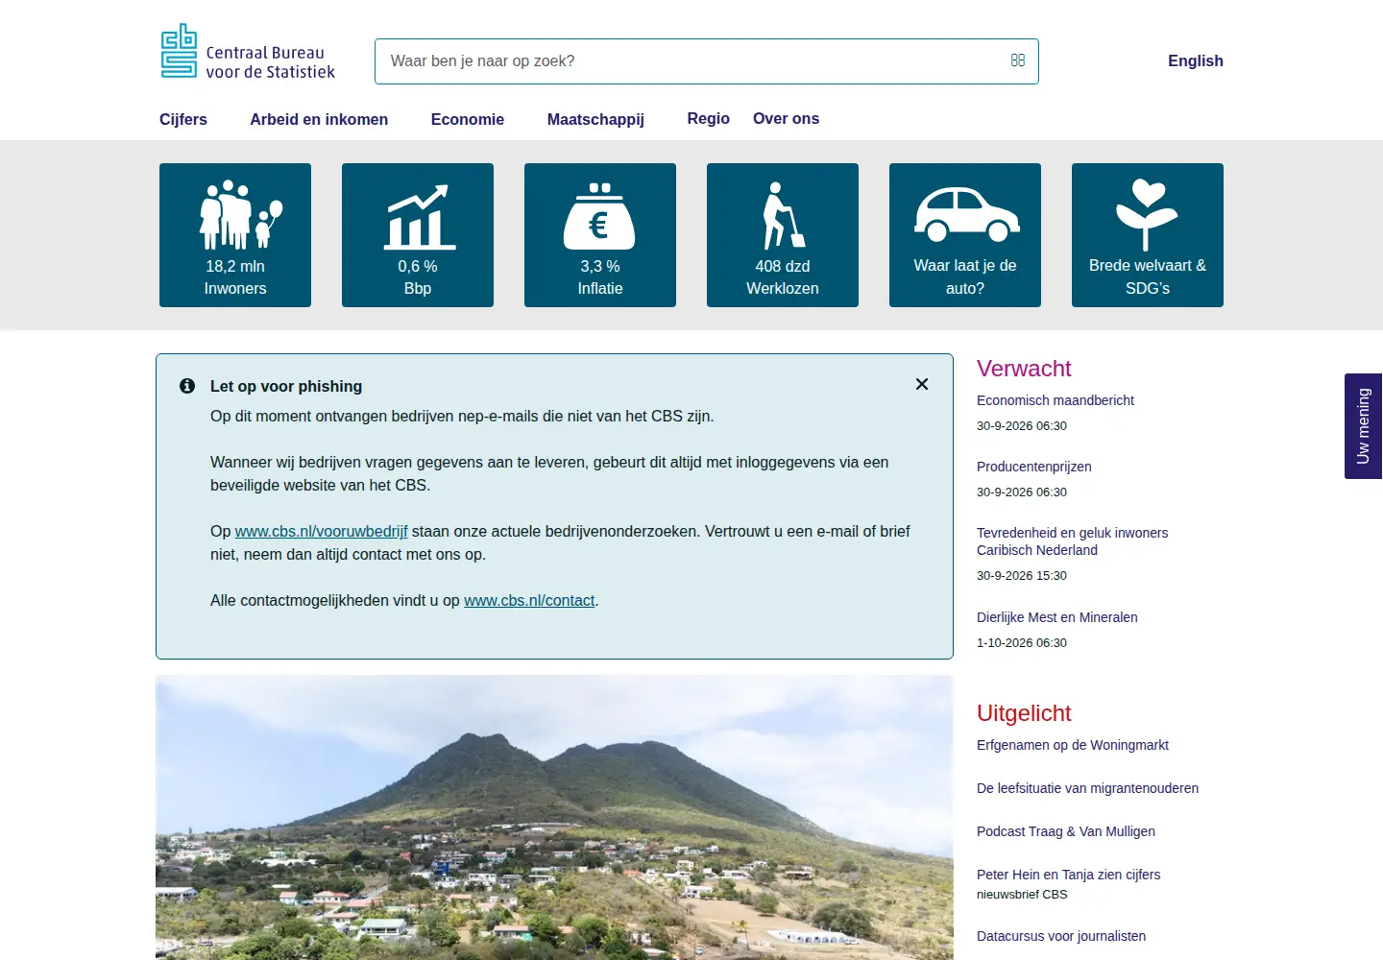Open the Waar laat je de auto tile

click(965, 235)
